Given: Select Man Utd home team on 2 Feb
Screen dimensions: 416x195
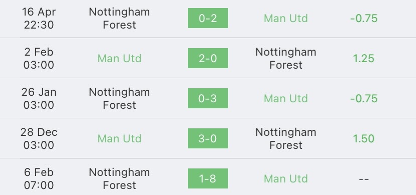Looking at the screenshot, I should click(120, 59).
